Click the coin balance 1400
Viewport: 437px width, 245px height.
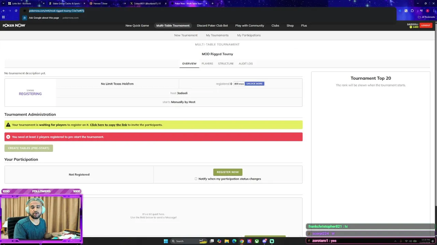click(414, 27)
